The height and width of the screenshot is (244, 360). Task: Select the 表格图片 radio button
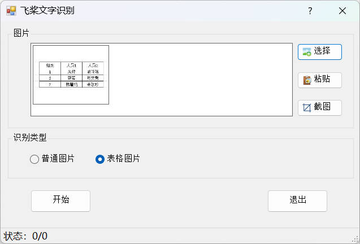click(x=100, y=159)
